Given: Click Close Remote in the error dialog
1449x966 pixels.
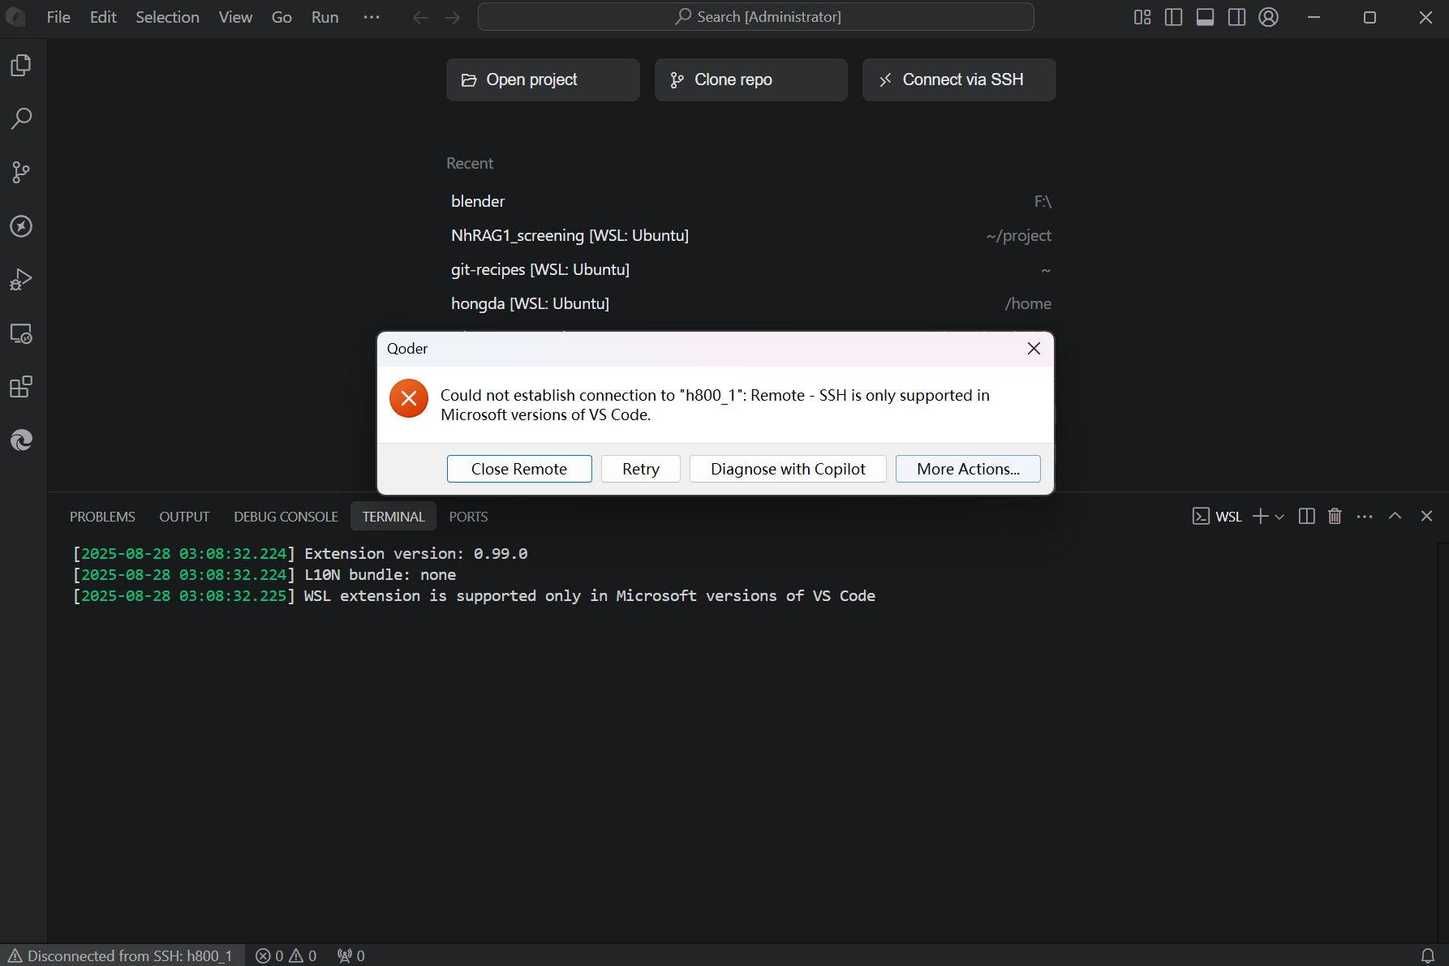Looking at the screenshot, I should point(519,469).
